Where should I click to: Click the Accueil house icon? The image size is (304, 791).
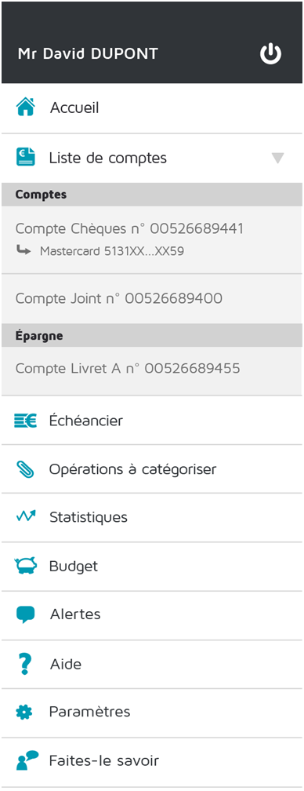[25, 107]
